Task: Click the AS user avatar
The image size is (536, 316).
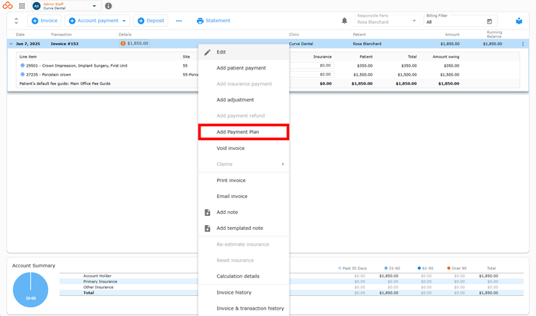Action: 37,6
